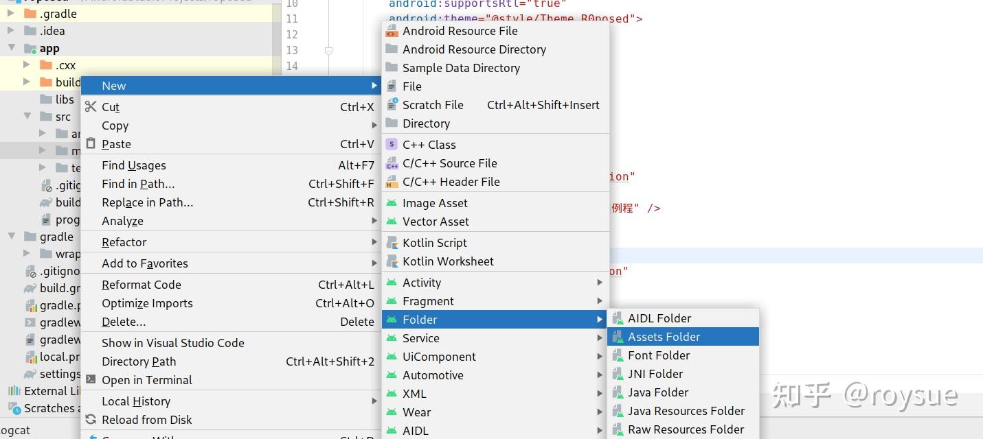This screenshot has height=439, width=983.
Task: Click the Open in Terminal icon
Action: pyautogui.click(x=91, y=379)
